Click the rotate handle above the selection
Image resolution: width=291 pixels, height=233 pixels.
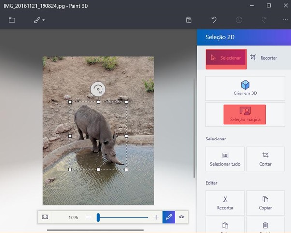click(98, 89)
